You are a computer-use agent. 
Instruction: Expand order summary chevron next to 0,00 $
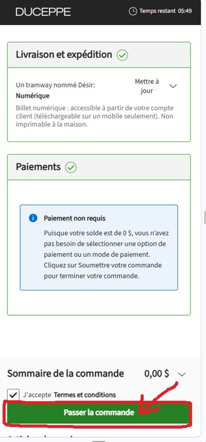[x=182, y=374]
